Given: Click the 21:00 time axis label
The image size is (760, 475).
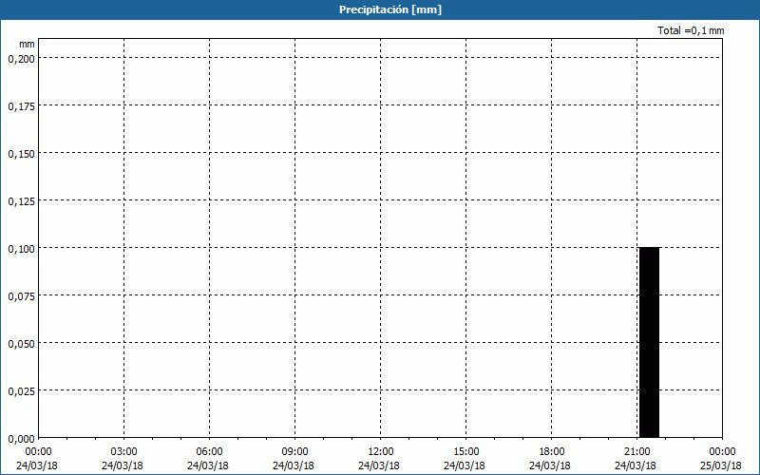Looking at the screenshot, I should (636, 451).
